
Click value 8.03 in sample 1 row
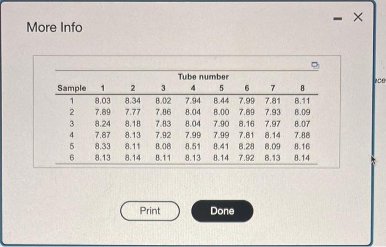(103, 101)
